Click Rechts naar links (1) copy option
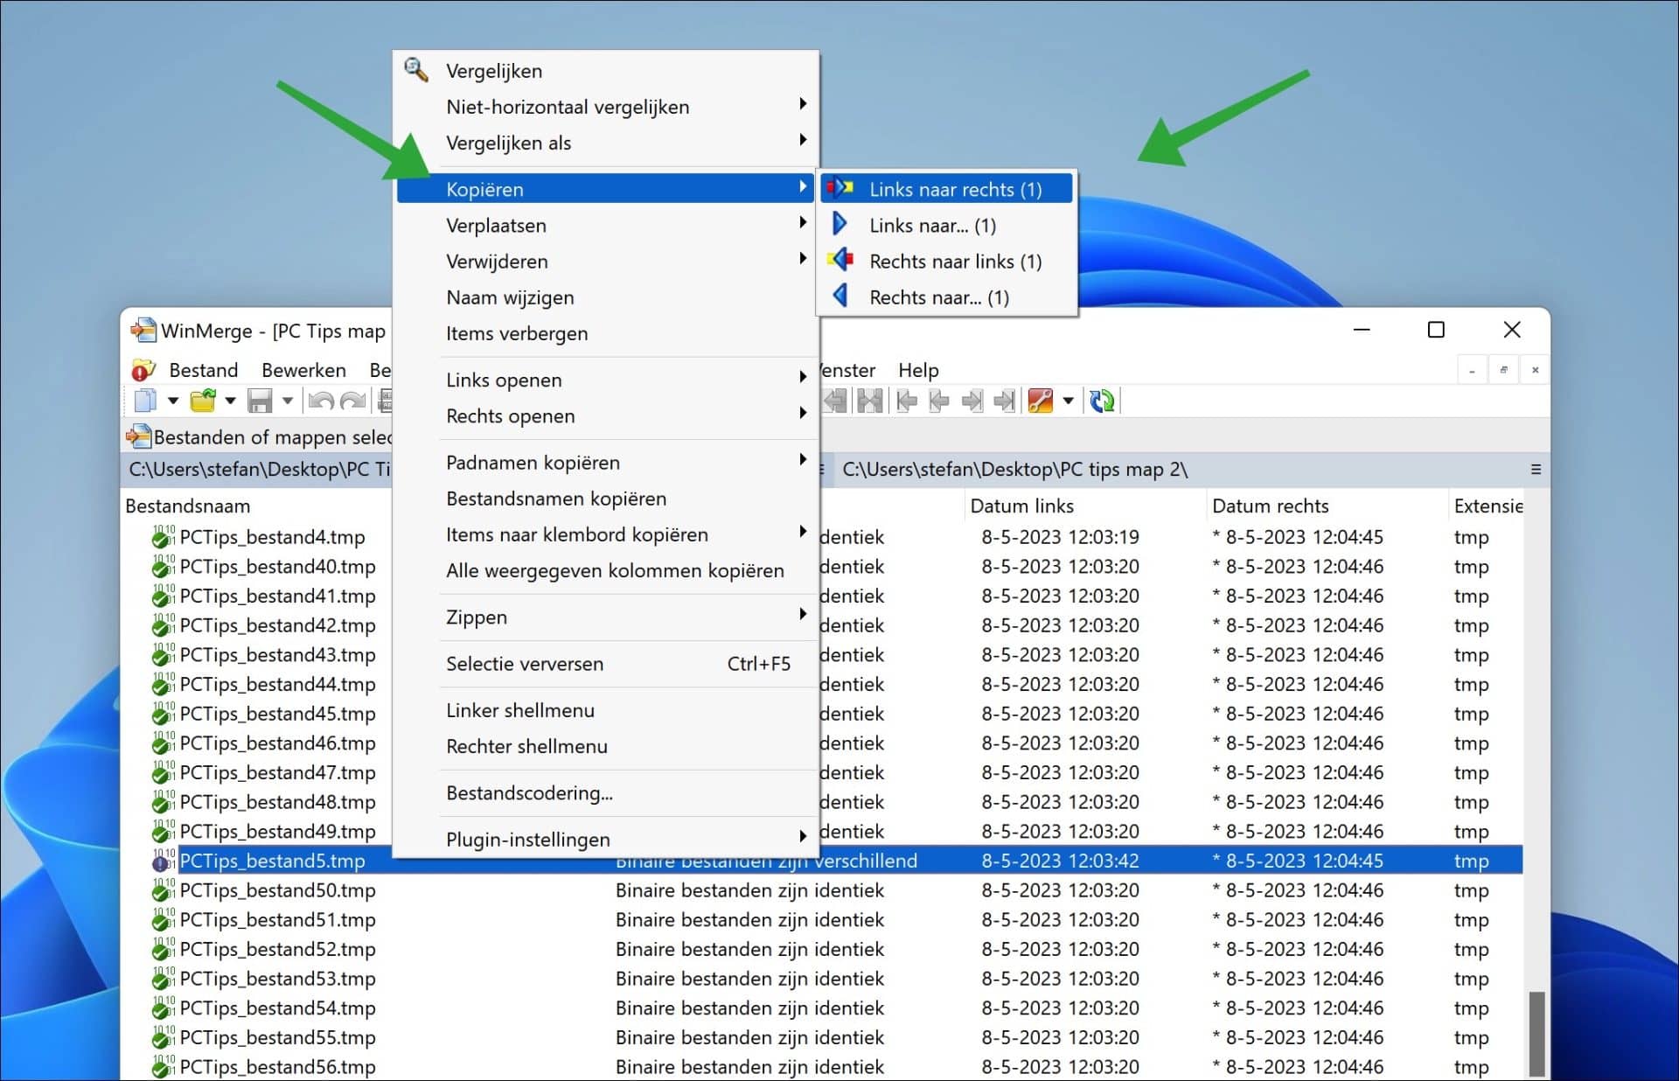The image size is (1679, 1081). tap(954, 262)
